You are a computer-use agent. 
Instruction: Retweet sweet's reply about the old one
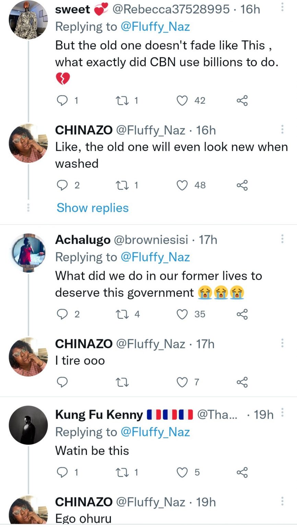click(122, 101)
